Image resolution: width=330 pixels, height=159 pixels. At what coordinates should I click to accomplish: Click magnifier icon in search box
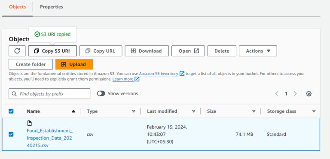[x=14, y=94]
